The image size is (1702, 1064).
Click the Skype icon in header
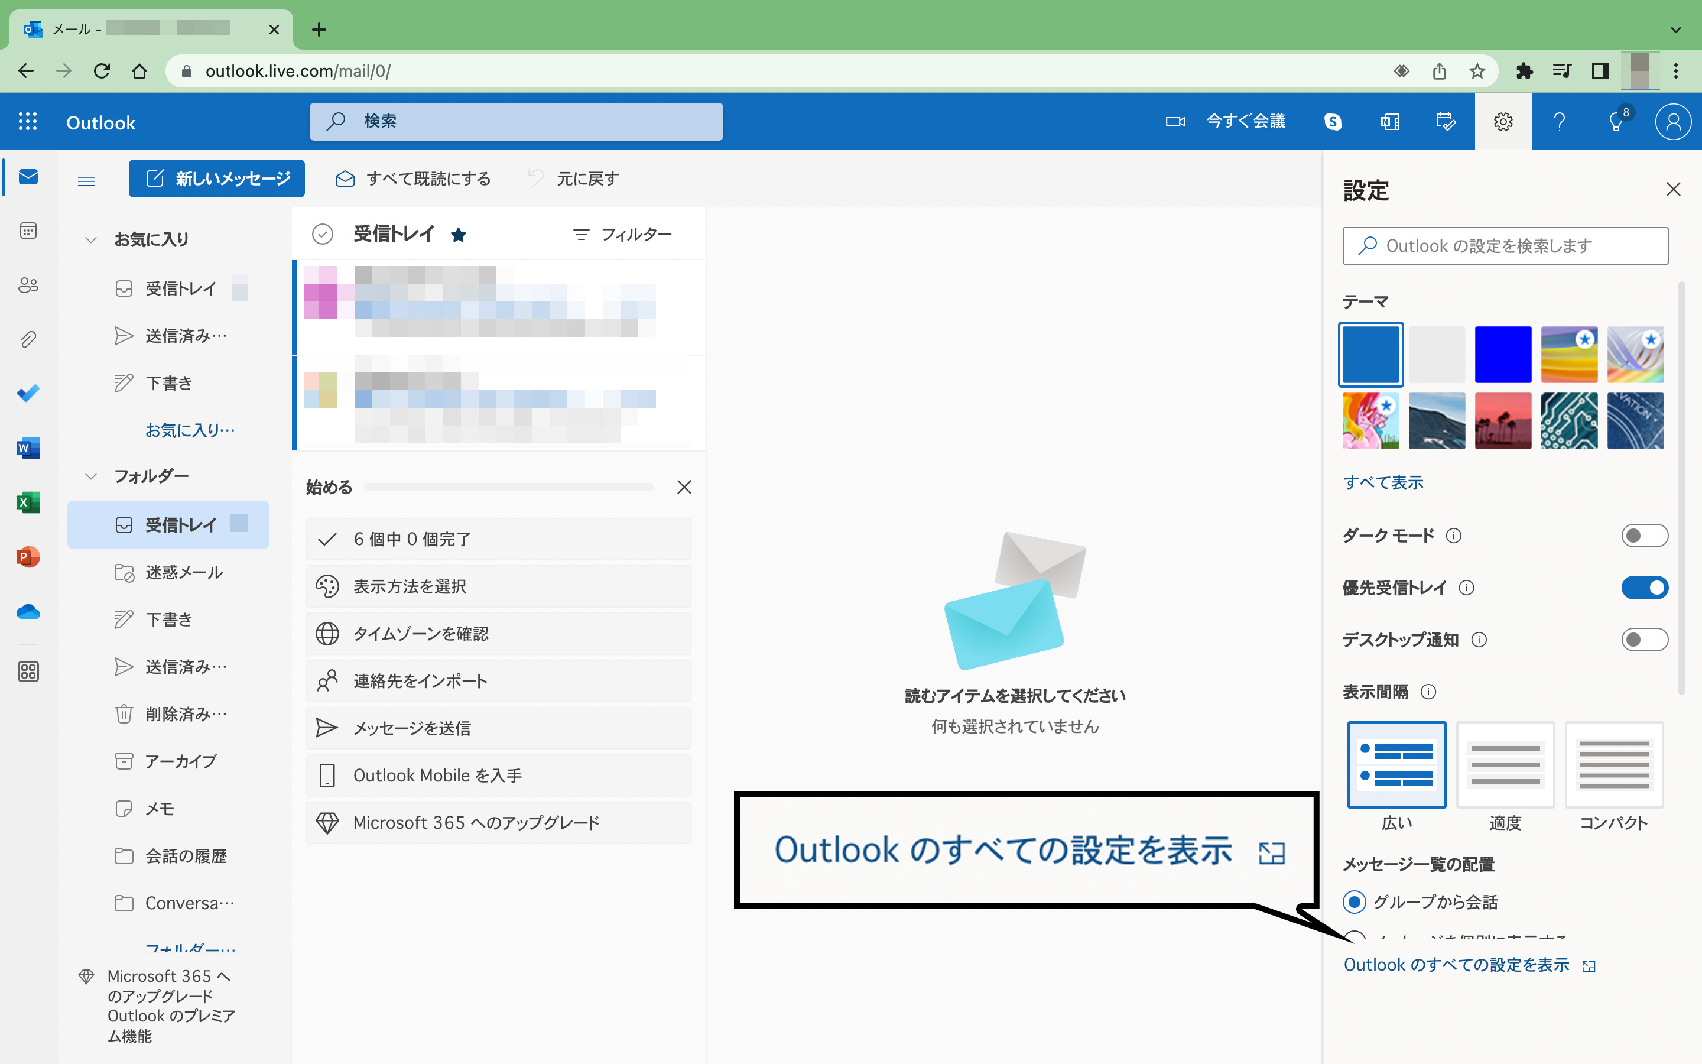[1333, 122]
